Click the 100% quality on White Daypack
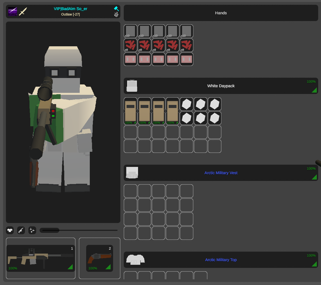 coord(311,82)
